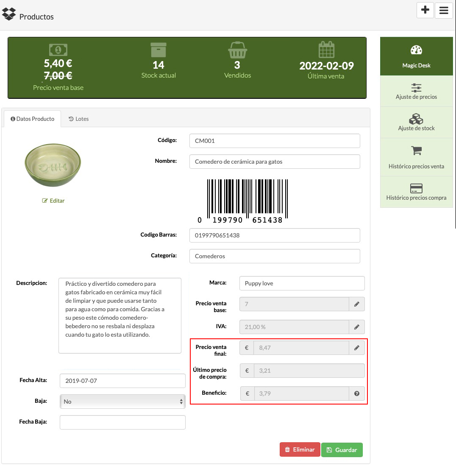Unlock the IVA field with its pencil icon
Viewport: 456px width, 466px height.
357,327
